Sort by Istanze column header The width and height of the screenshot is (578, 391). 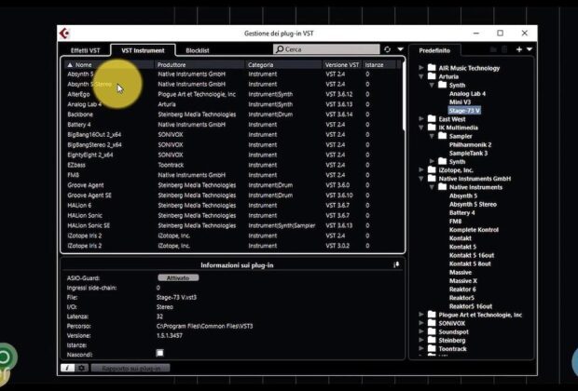click(380, 65)
